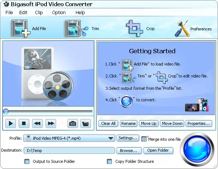Open profile Settings... button

(x=128, y=138)
